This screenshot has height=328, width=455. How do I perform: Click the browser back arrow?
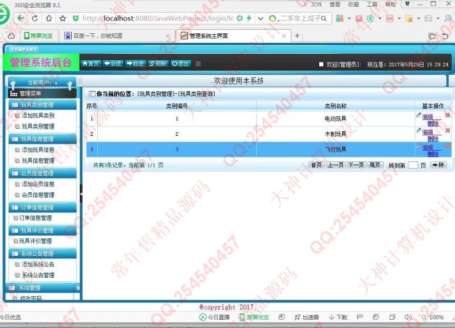tap(21, 18)
